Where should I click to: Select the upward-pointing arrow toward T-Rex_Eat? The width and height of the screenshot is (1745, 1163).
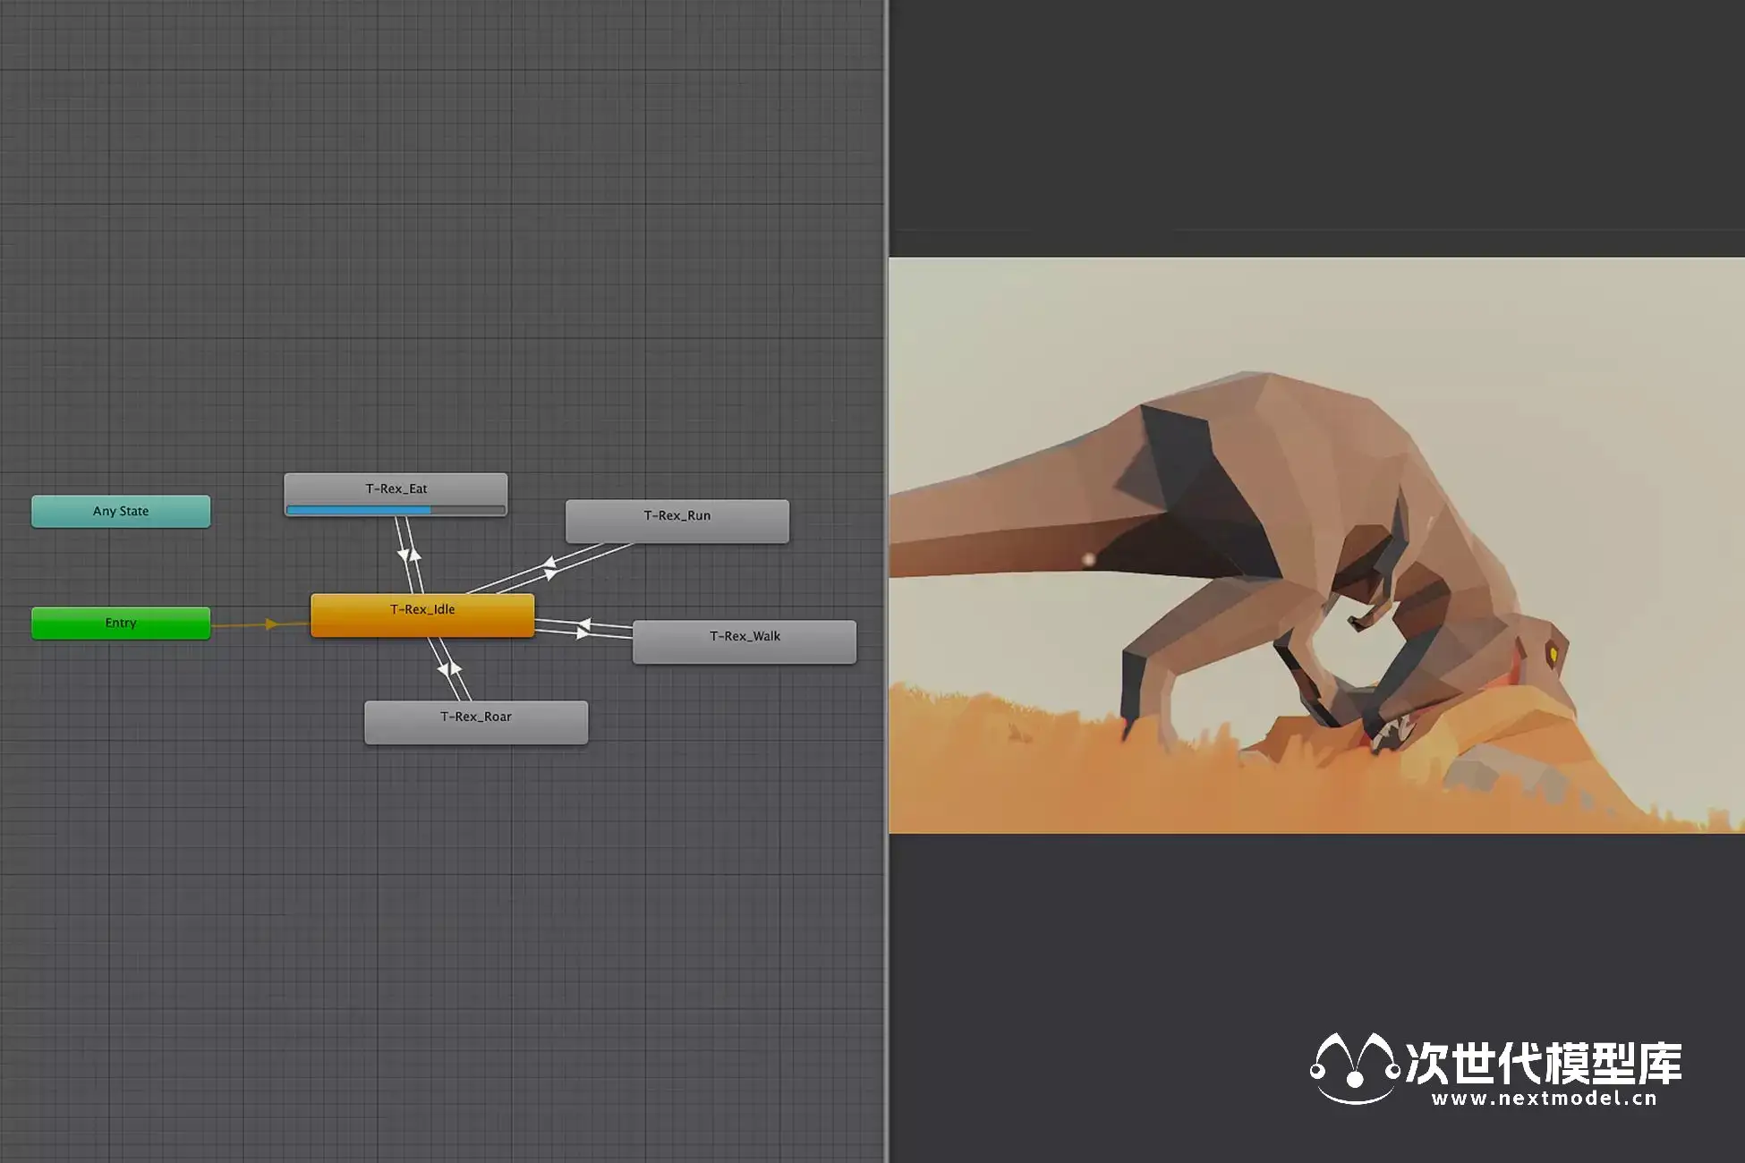pyautogui.click(x=414, y=555)
